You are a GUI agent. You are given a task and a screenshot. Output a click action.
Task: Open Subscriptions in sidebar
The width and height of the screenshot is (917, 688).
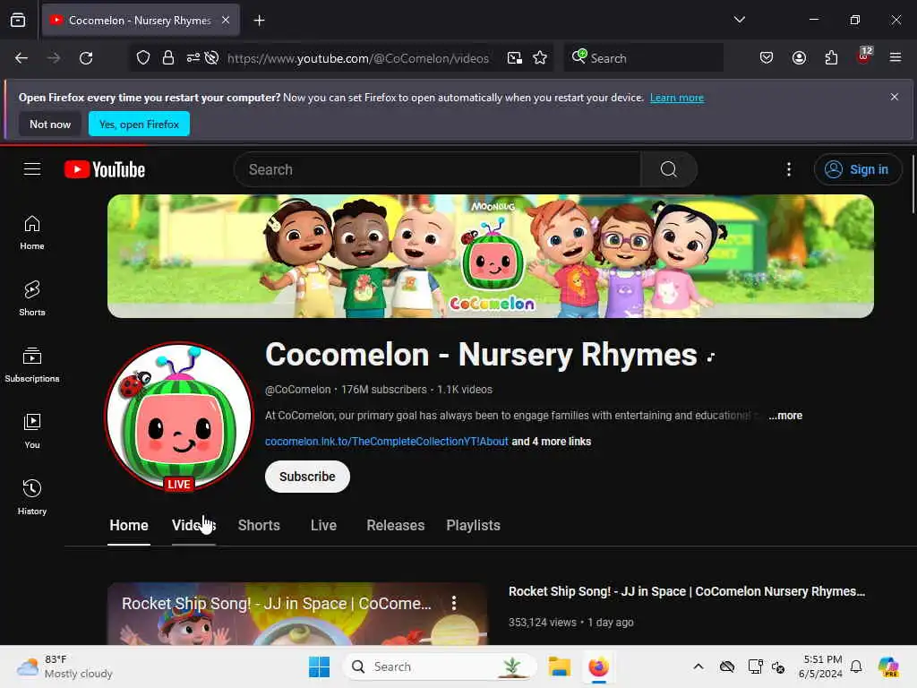coord(32,365)
